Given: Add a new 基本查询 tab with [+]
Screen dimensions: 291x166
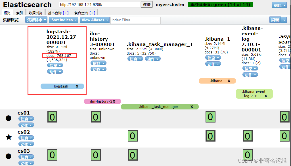Looking at the screenshot, I should point(66,13).
